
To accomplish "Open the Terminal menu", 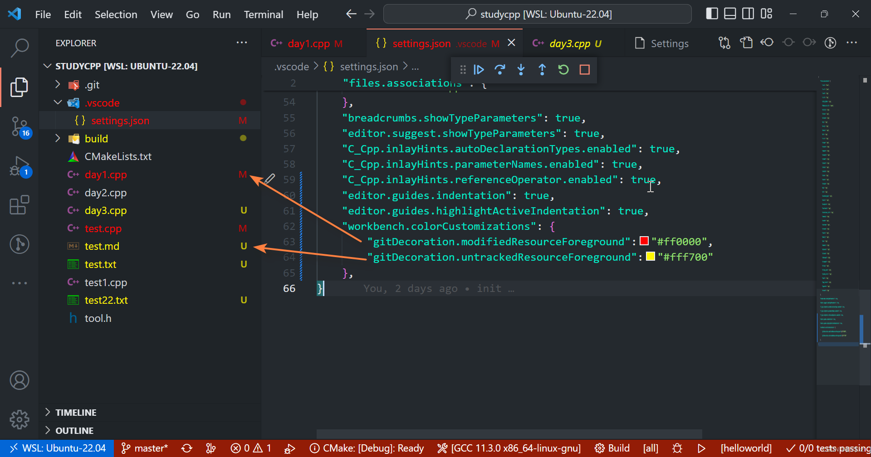I will click(x=264, y=15).
